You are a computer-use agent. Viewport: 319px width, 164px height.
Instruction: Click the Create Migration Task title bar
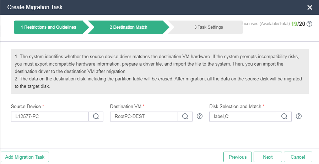(142, 7)
